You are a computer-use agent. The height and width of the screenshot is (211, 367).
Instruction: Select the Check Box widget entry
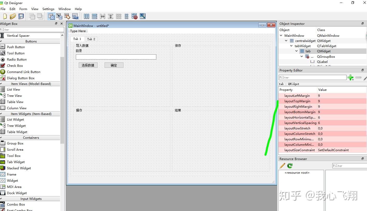tap(15, 66)
